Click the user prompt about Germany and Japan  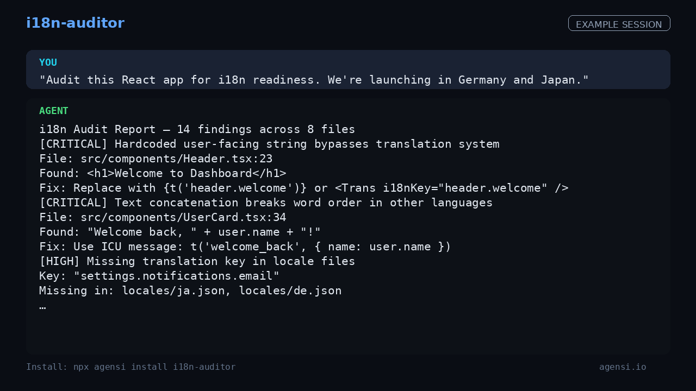point(314,80)
